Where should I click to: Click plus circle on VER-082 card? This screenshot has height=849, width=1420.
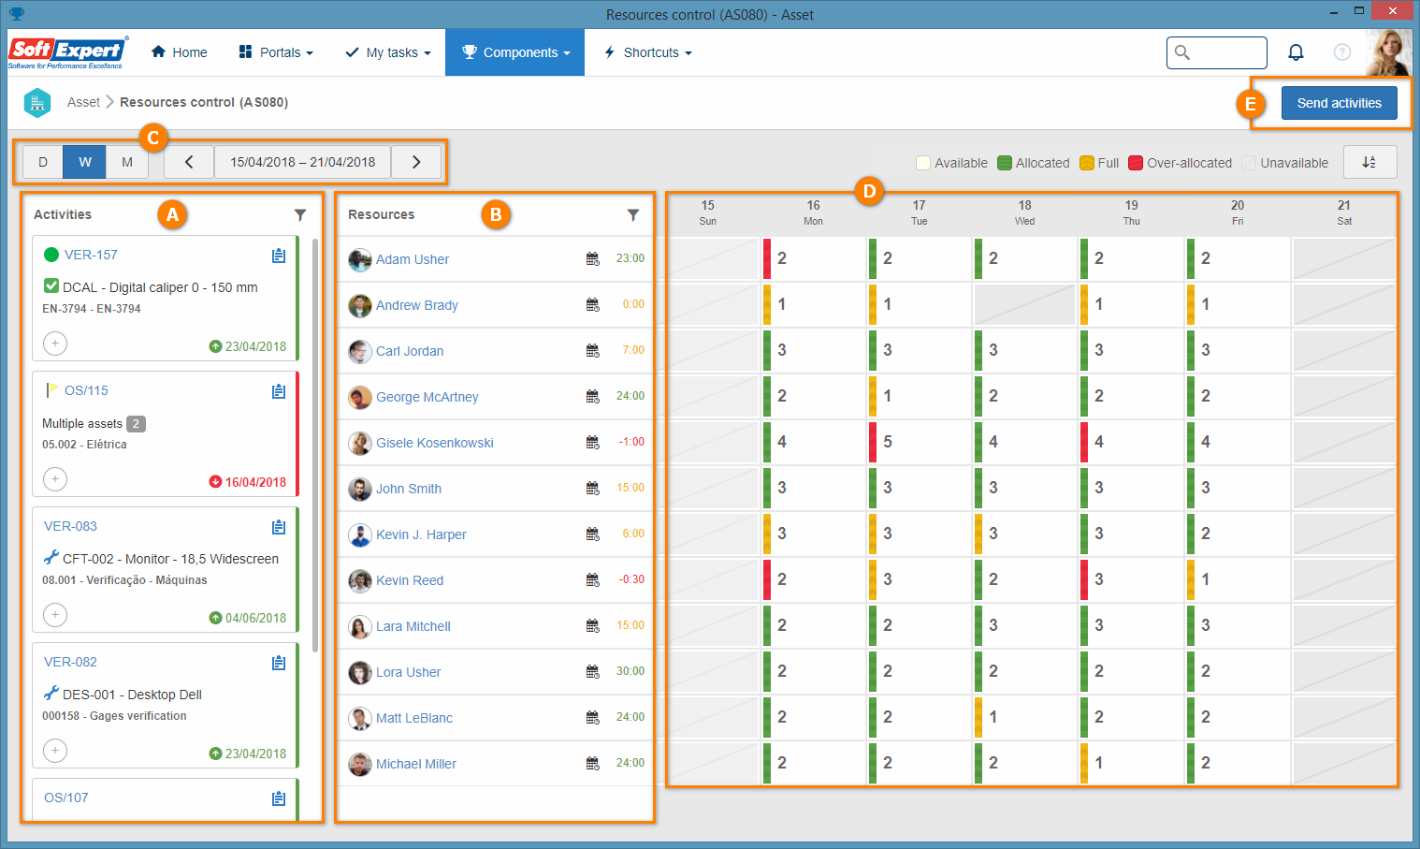tap(55, 751)
